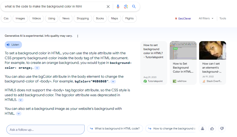Click into the Ask a follow up field
The image size is (237, 137).
(x=46, y=130)
